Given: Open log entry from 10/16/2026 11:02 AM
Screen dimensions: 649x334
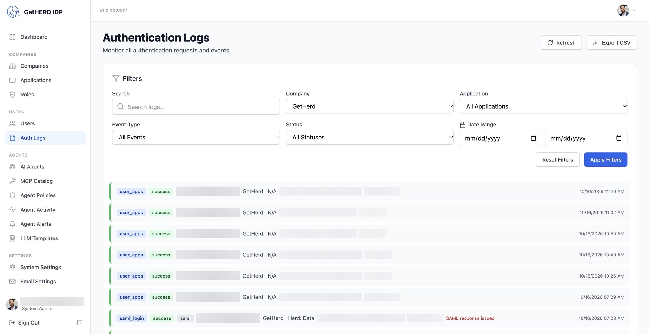Looking at the screenshot, I should [x=370, y=212].
